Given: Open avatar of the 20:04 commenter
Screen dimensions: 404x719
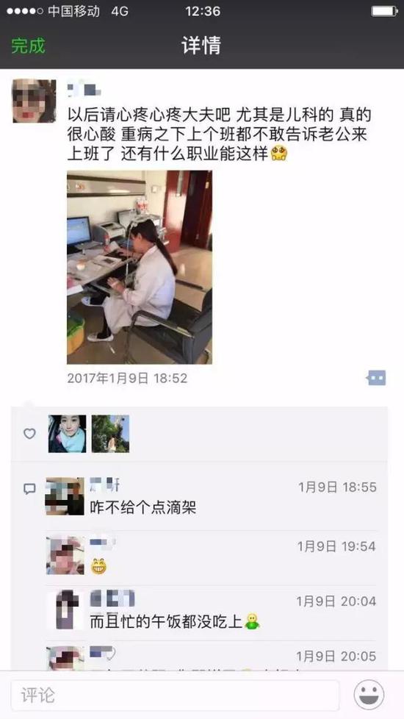Looking at the screenshot, I should click(x=65, y=610).
